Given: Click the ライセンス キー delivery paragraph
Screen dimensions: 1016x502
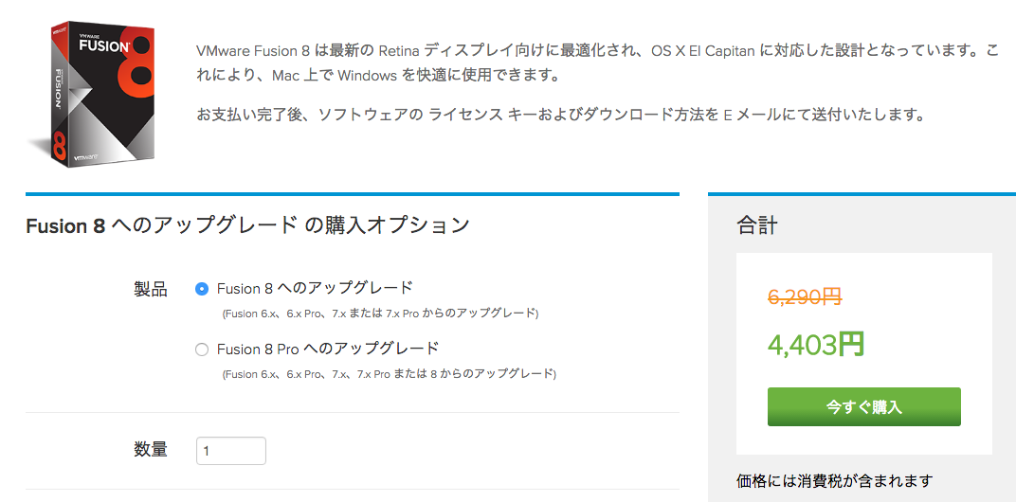Looking at the screenshot, I should click(x=559, y=115).
